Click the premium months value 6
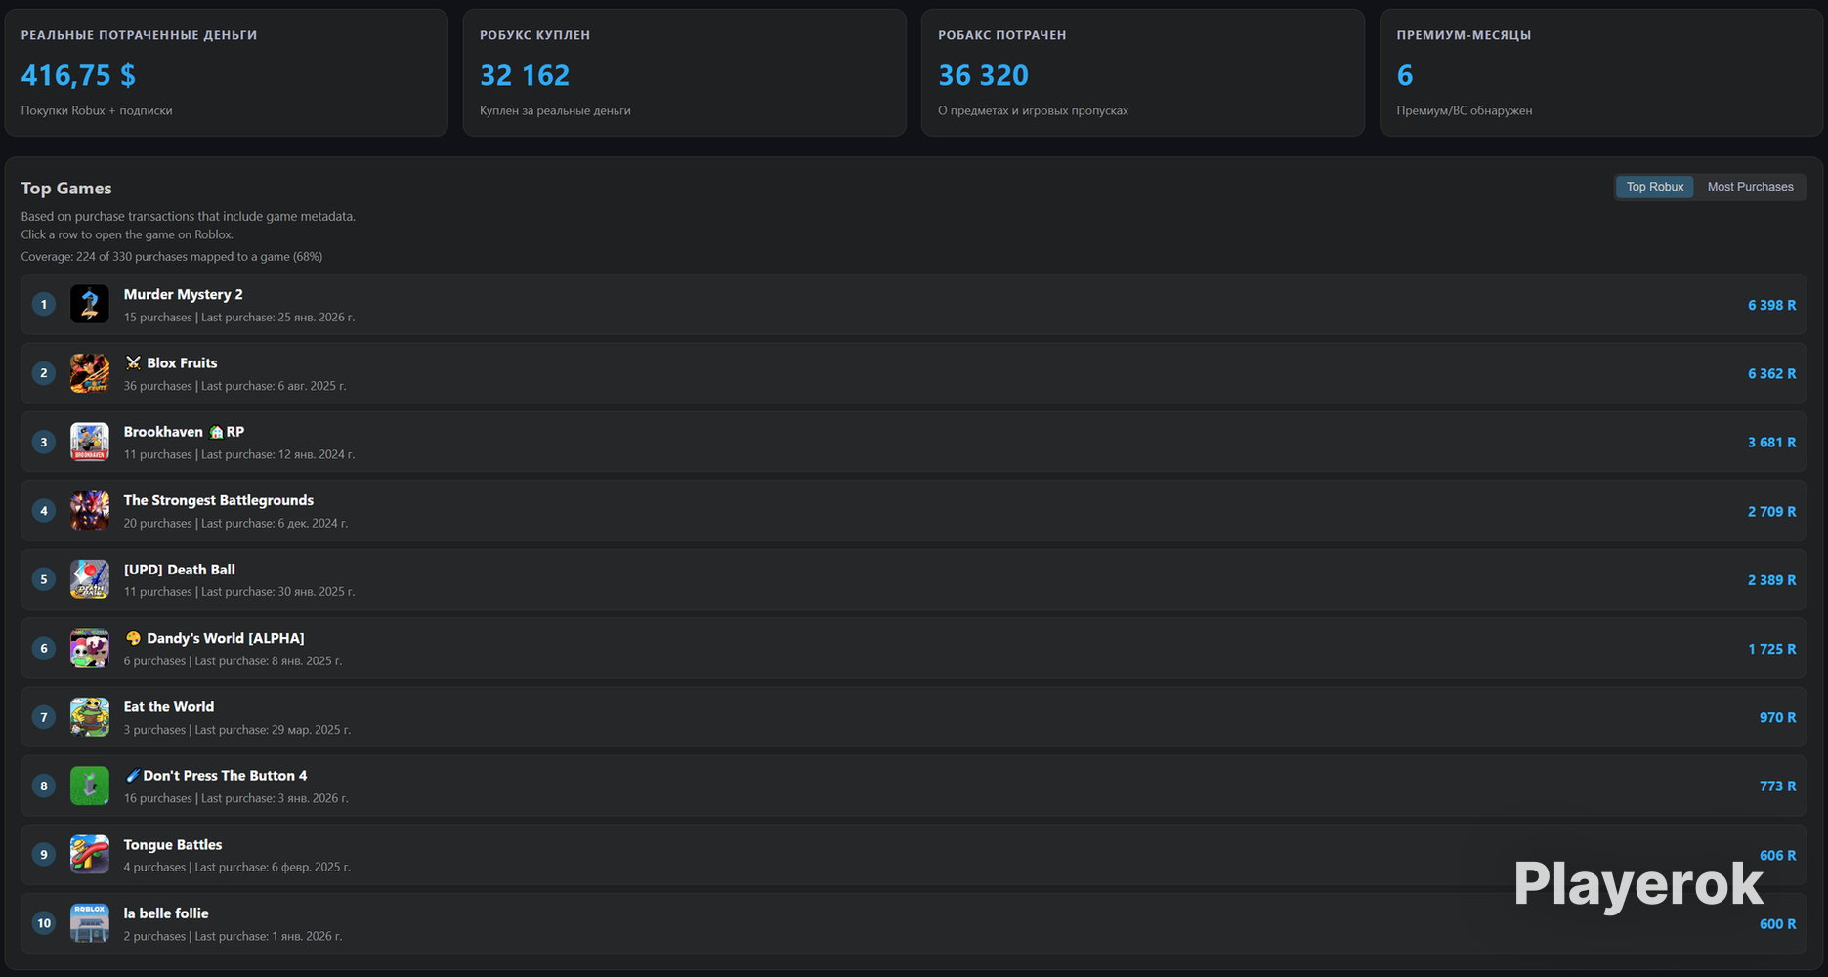This screenshot has width=1828, height=977. pyautogui.click(x=1405, y=75)
